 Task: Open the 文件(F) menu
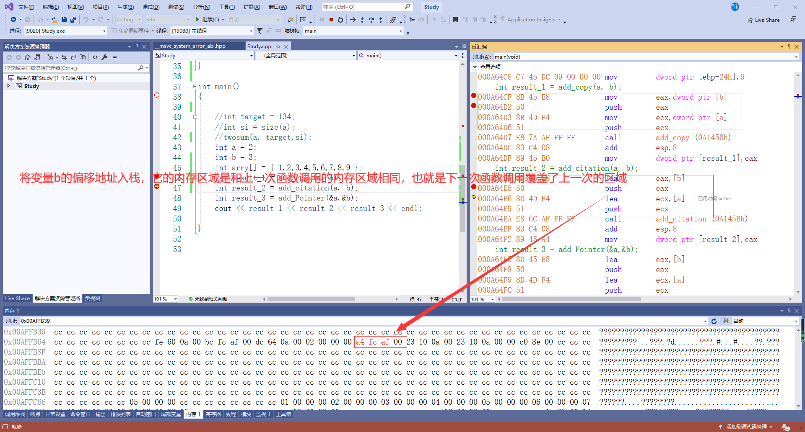pyautogui.click(x=26, y=7)
